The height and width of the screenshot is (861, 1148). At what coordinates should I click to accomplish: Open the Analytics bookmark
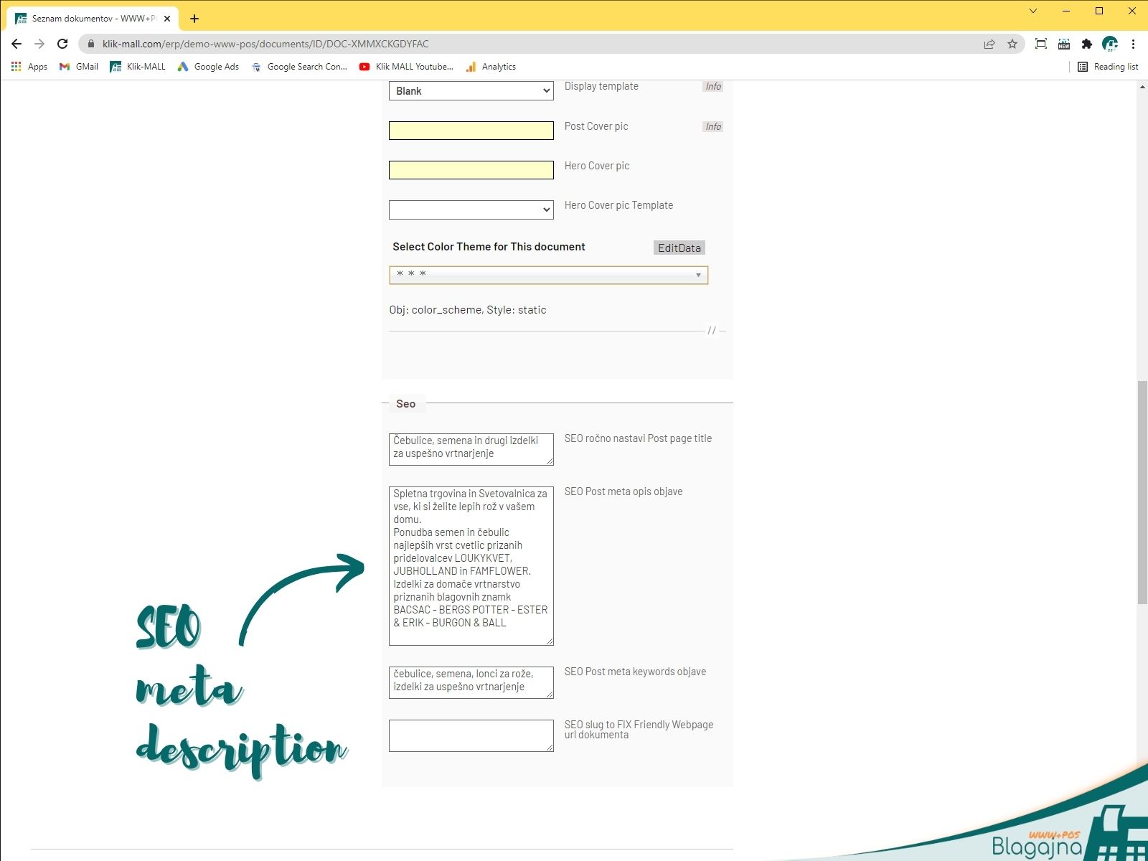coord(491,67)
